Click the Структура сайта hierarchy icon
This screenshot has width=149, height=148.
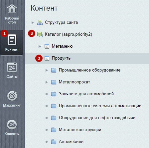click(x=40, y=23)
